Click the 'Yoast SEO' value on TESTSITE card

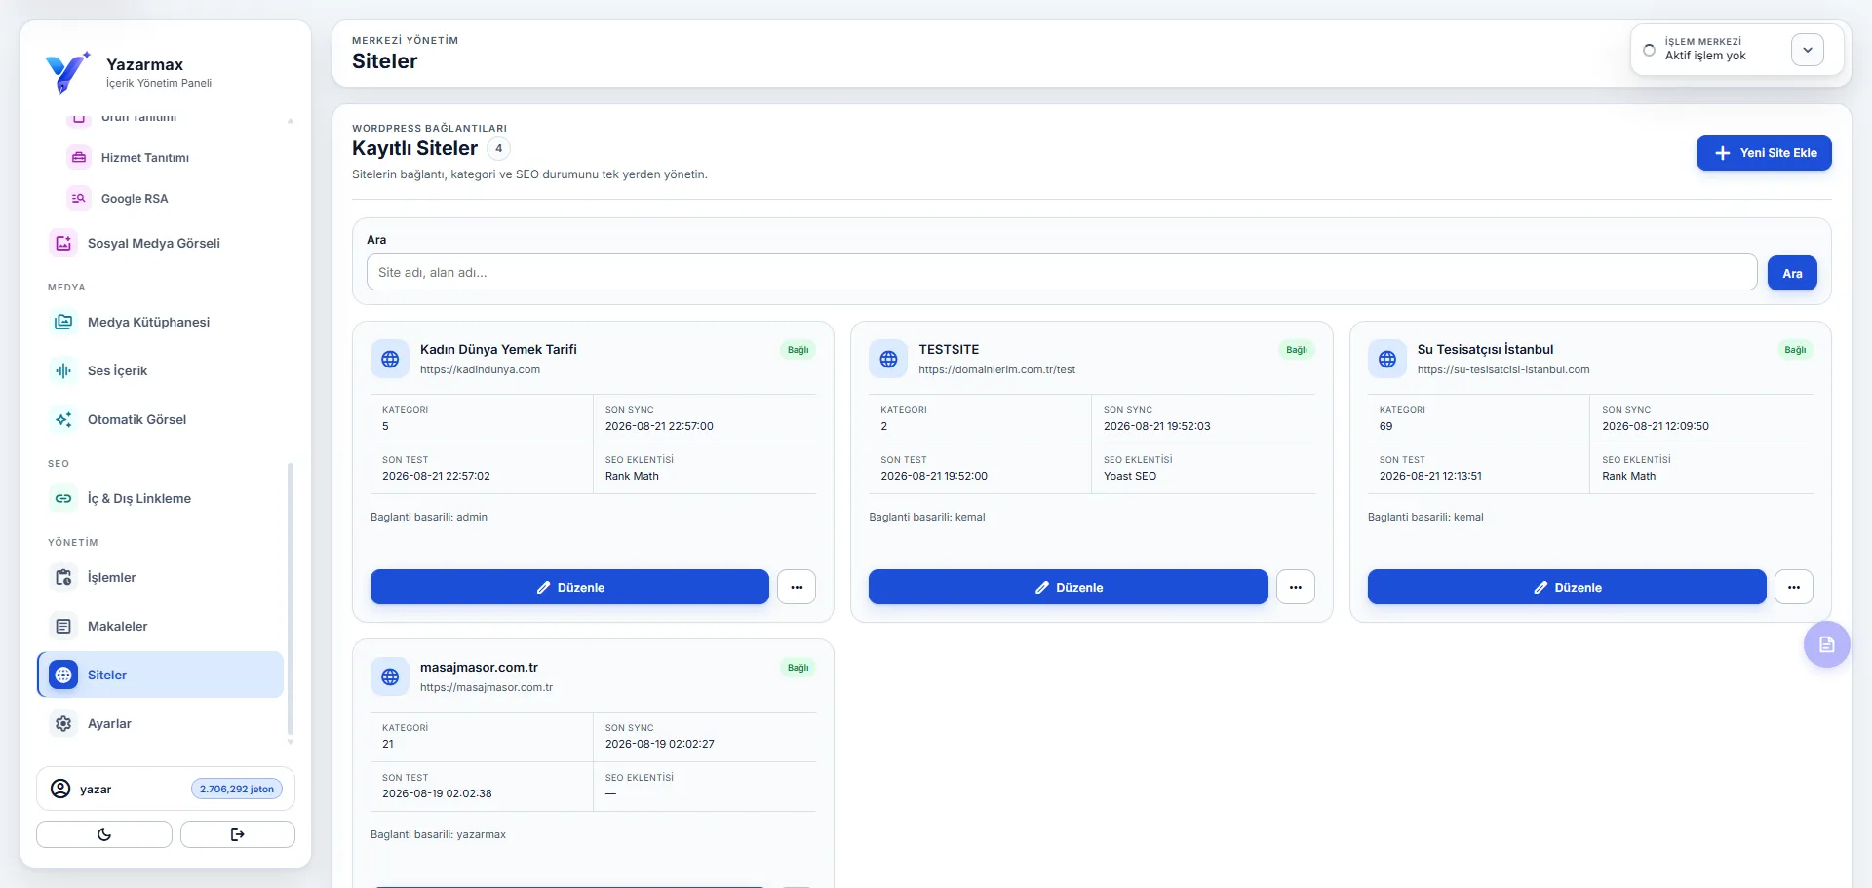[1130, 477]
